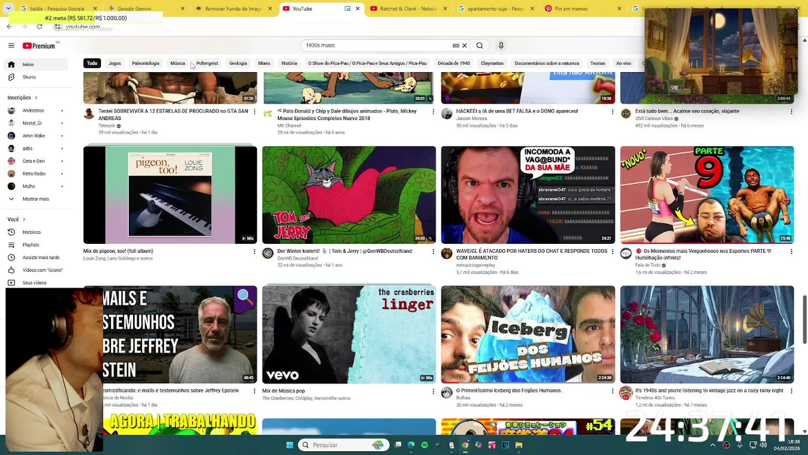Switch to the Google Gemini browser tab
The image size is (808, 455).
tap(146, 9)
